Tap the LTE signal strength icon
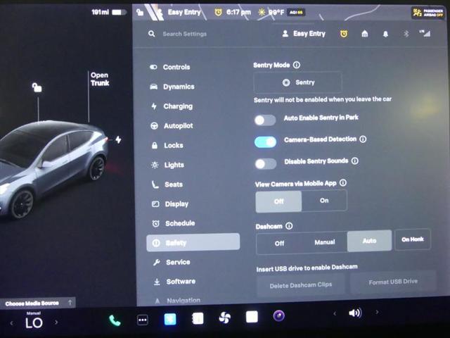This screenshot has height=338, width=450. (425, 33)
